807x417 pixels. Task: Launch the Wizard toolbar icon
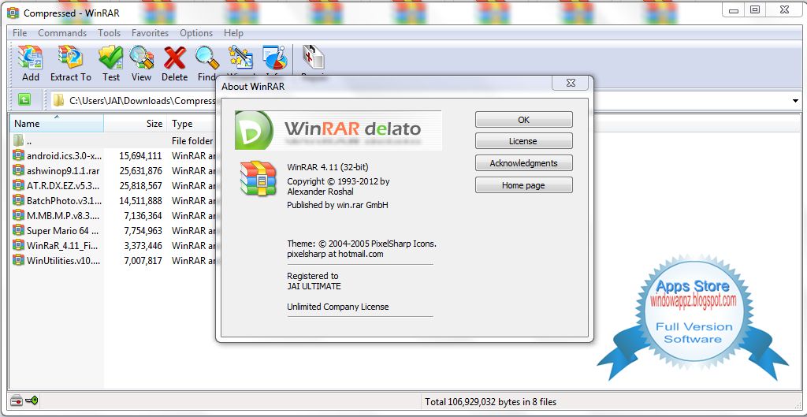click(x=240, y=57)
